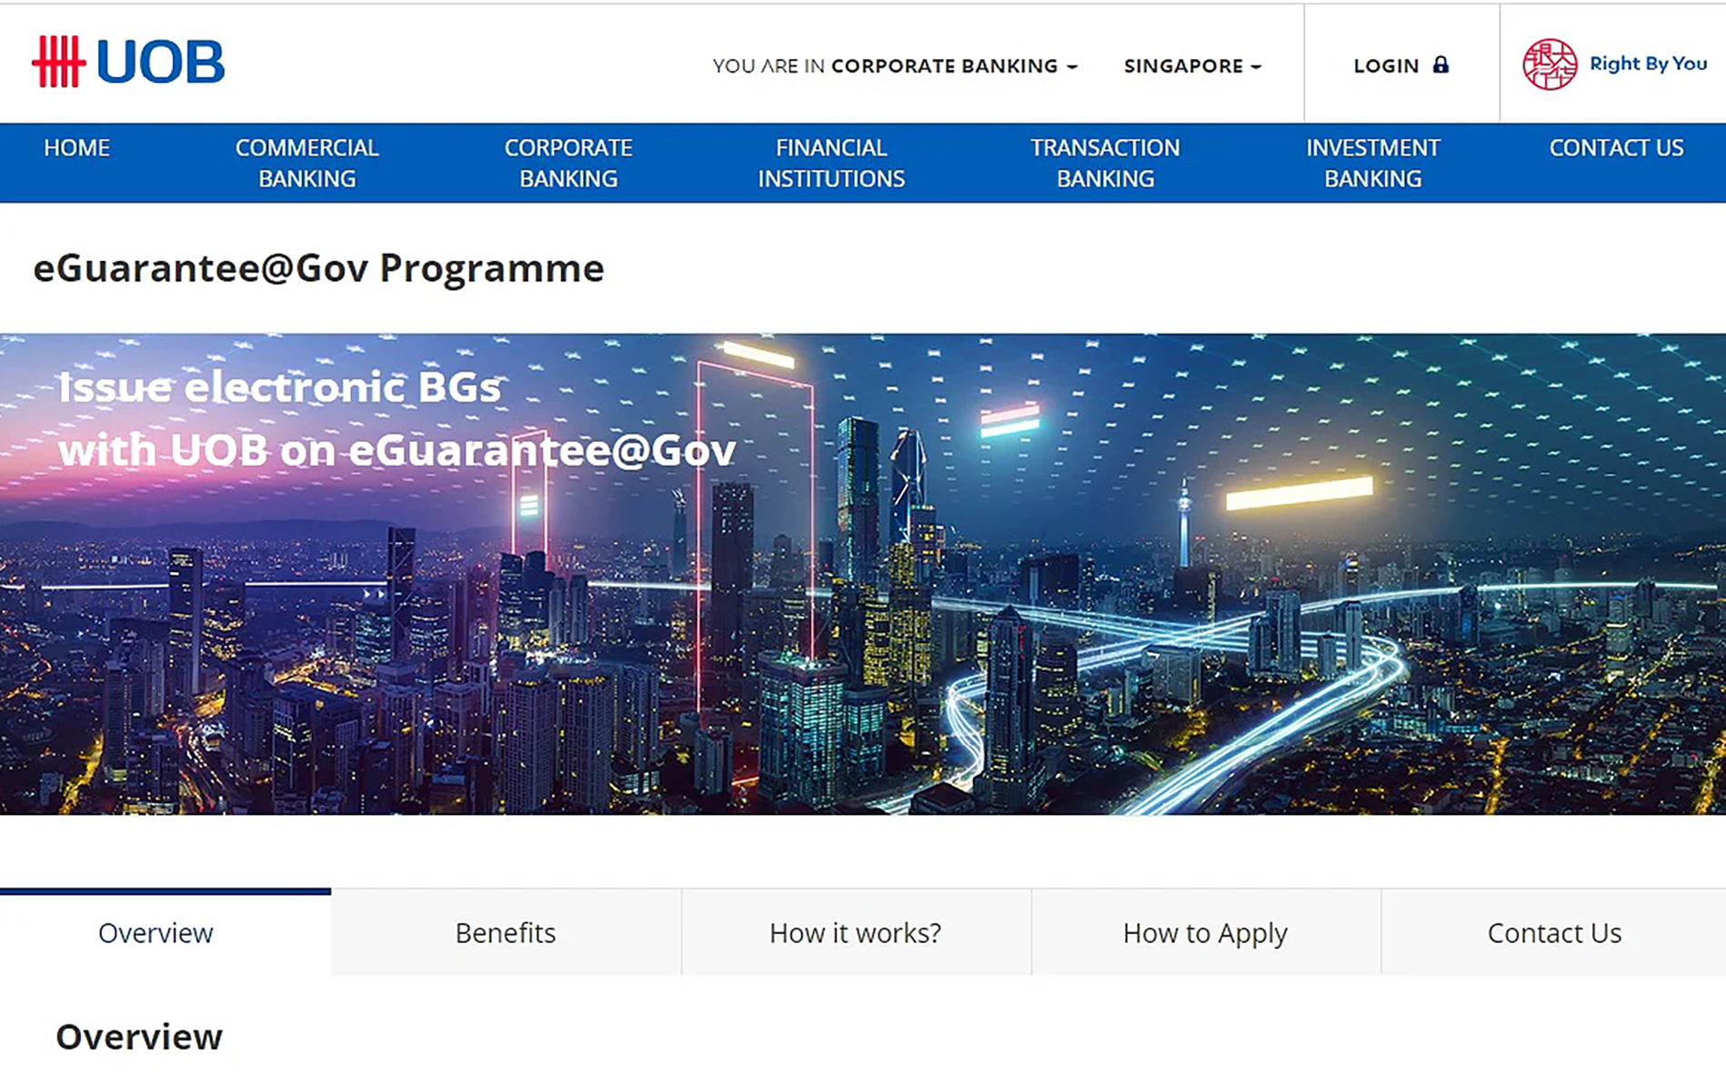Open the Singapore country dropdown

[x=1192, y=65]
